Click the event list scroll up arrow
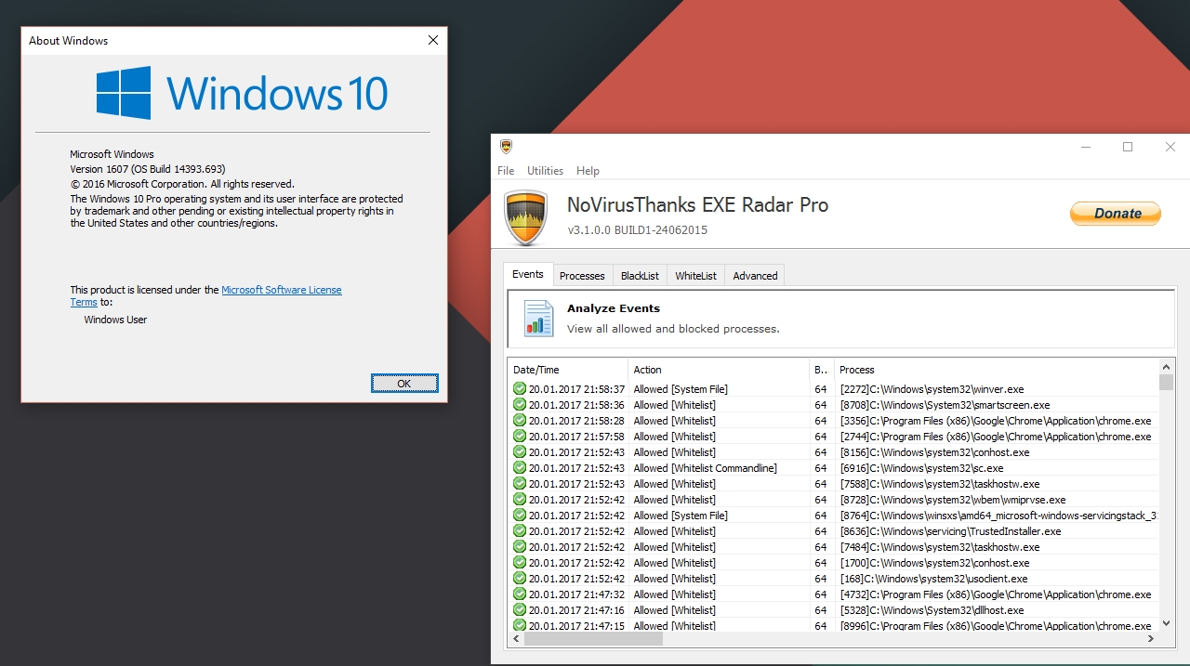The height and width of the screenshot is (666, 1190). [x=1166, y=366]
